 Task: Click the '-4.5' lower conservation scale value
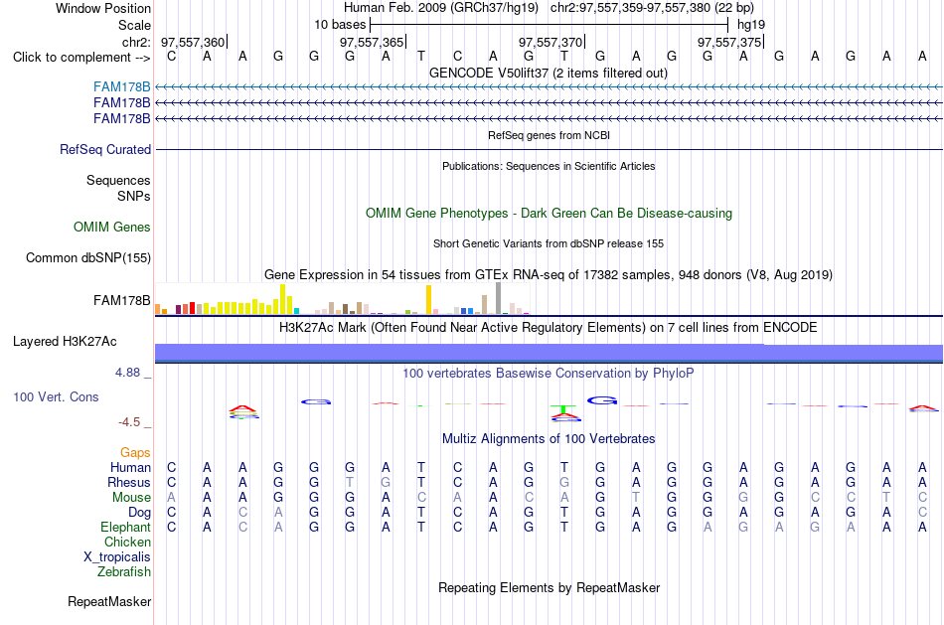(129, 422)
